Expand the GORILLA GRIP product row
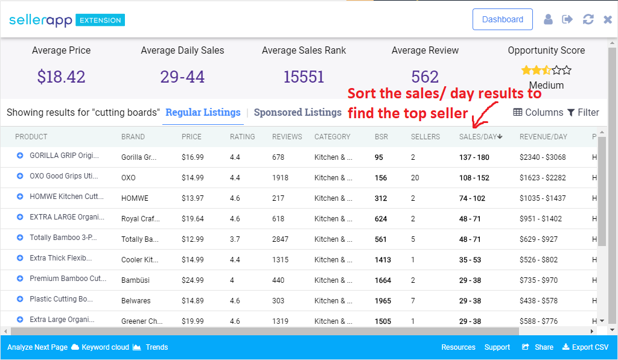Viewport: 618px width, 360px height. point(20,156)
